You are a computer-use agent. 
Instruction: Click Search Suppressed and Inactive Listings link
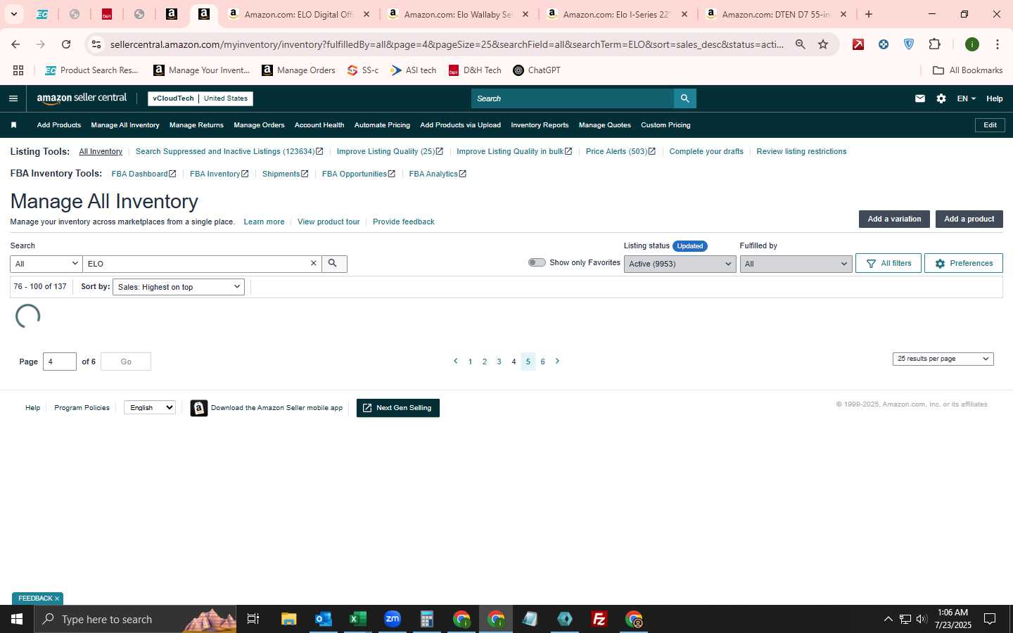pos(229,151)
